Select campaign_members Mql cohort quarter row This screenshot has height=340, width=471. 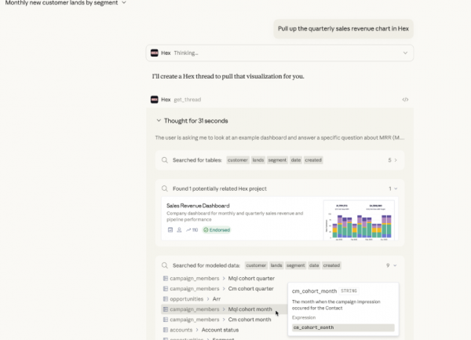[x=218, y=278]
